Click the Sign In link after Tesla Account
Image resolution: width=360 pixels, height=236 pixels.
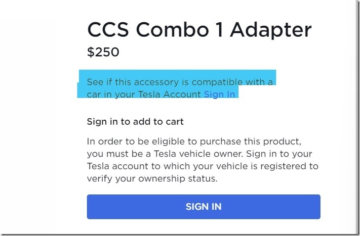(219, 94)
